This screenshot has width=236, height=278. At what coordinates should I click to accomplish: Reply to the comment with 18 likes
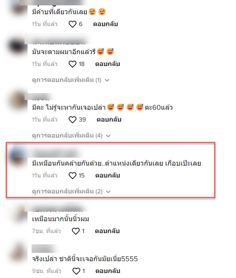tap(107, 64)
